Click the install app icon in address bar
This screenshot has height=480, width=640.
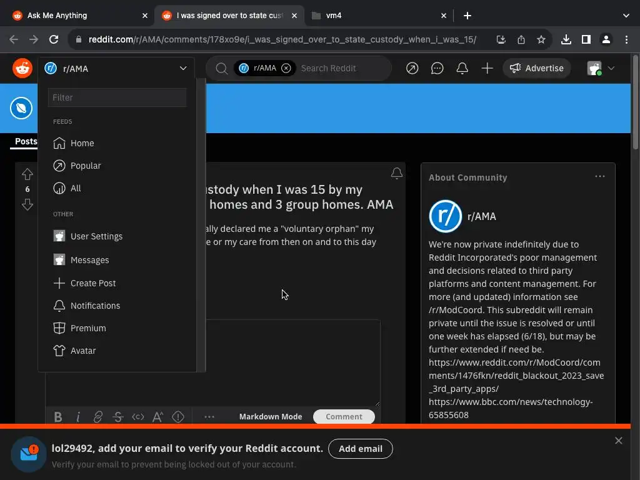[x=501, y=39]
